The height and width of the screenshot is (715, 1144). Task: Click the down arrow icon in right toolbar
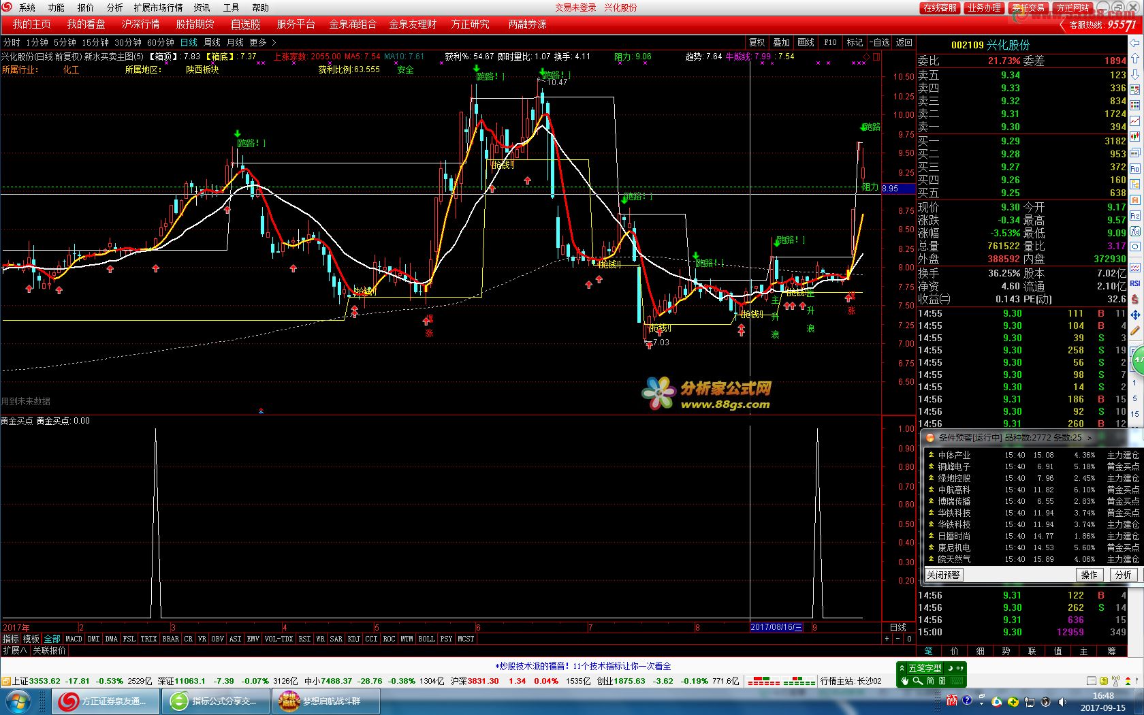click(1135, 74)
